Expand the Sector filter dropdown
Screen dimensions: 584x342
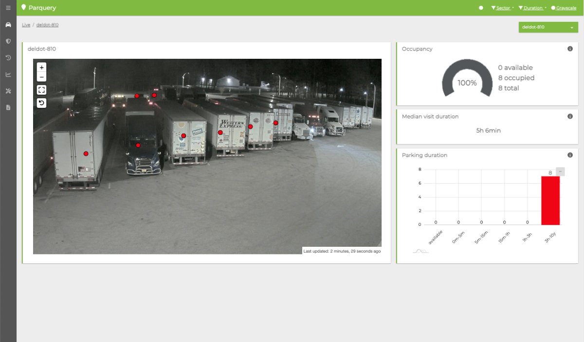503,8
